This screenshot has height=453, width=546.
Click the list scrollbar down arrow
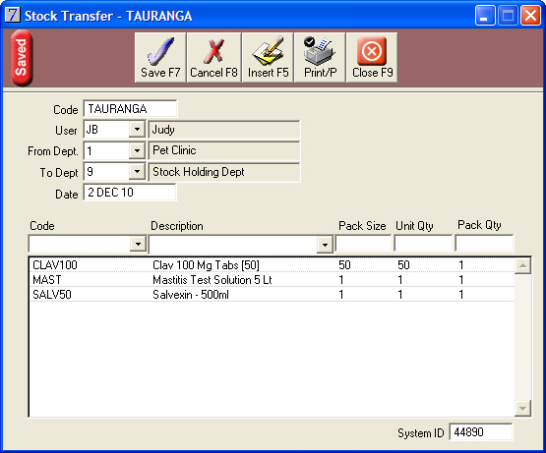point(522,409)
